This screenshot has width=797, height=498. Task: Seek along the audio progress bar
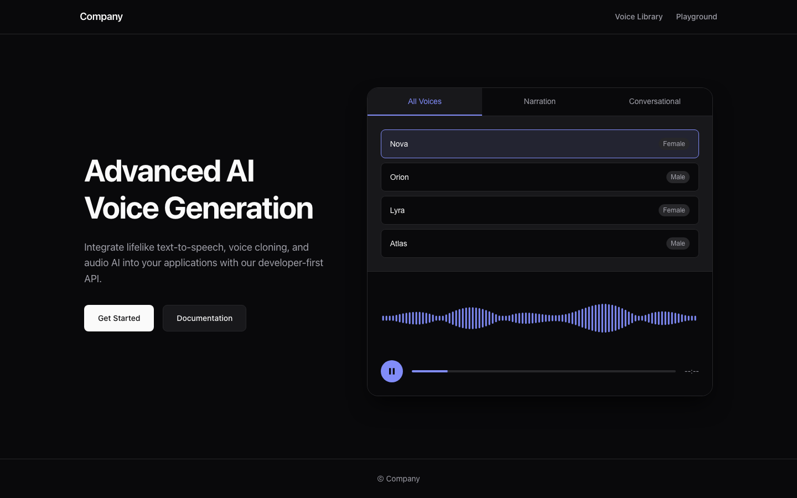point(544,371)
